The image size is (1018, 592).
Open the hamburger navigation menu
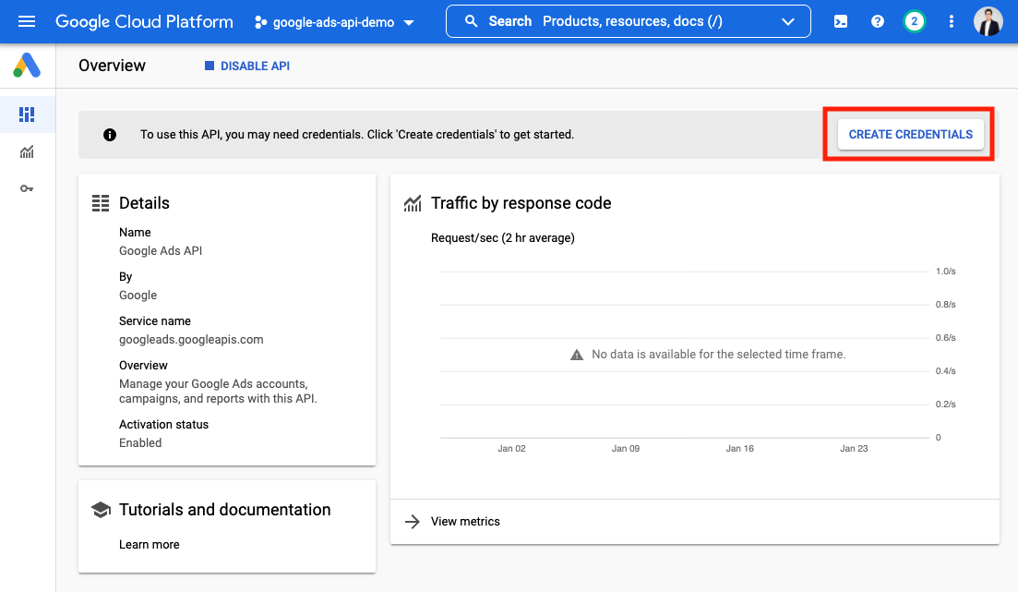point(27,21)
